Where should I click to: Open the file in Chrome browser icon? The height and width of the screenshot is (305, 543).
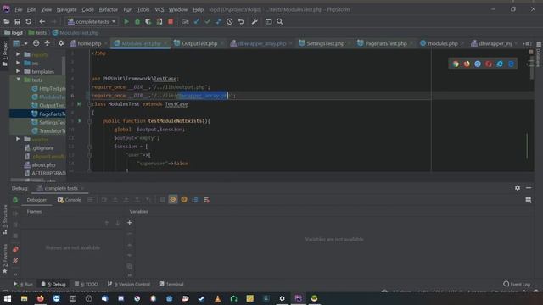pos(456,64)
